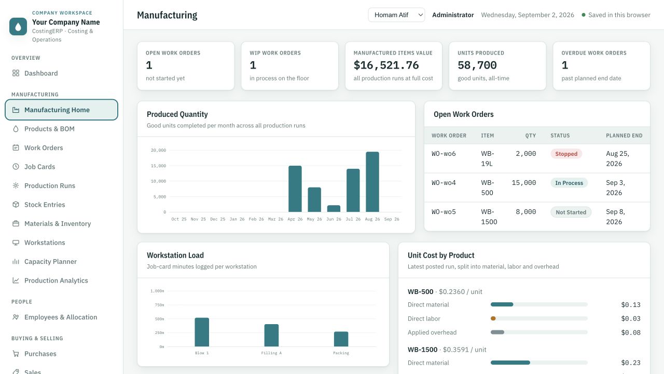
Task: Click the Administrator role label
Action: (x=453, y=15)
